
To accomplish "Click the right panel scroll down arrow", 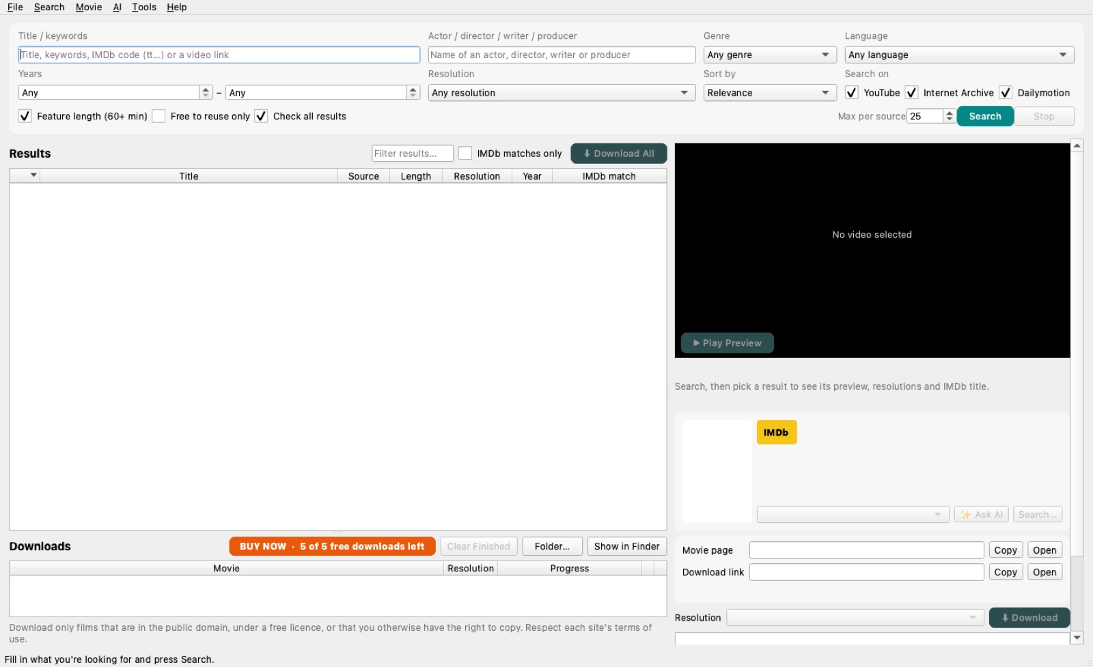I will (1077, 638).
